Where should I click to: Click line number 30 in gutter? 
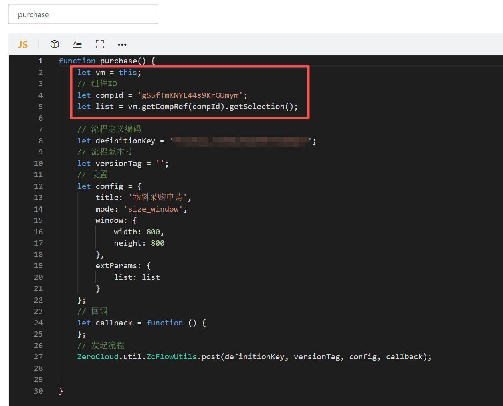click(38, 391)
